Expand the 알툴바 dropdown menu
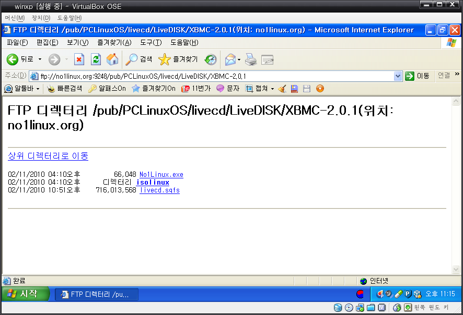 tap(38, 89)
